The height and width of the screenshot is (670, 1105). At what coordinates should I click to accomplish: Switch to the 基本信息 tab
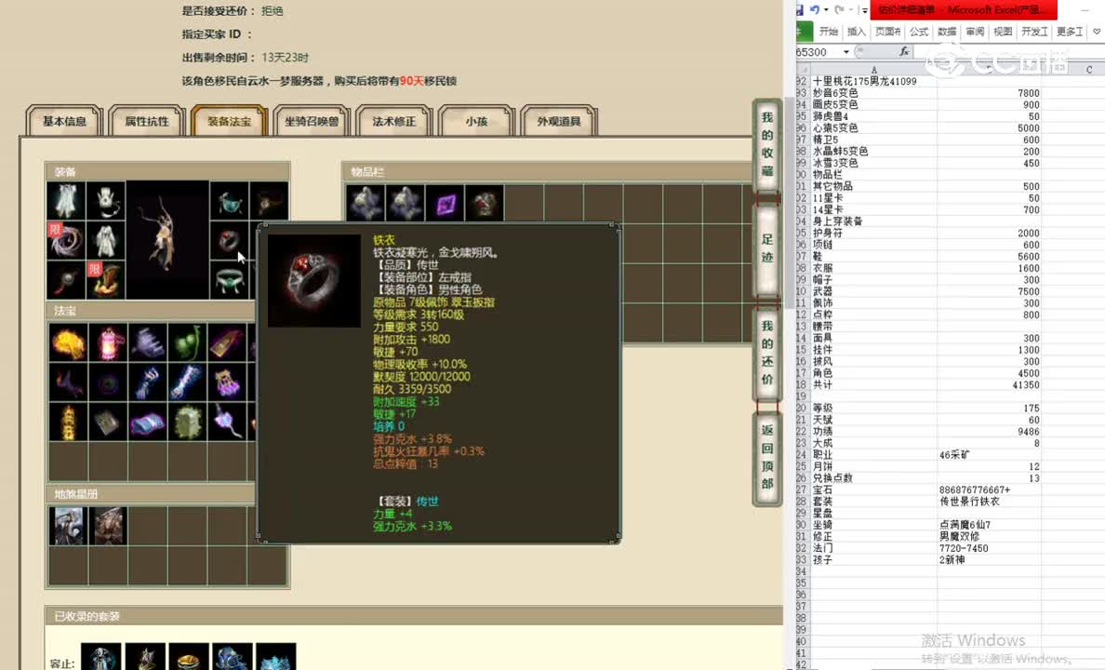65,121
